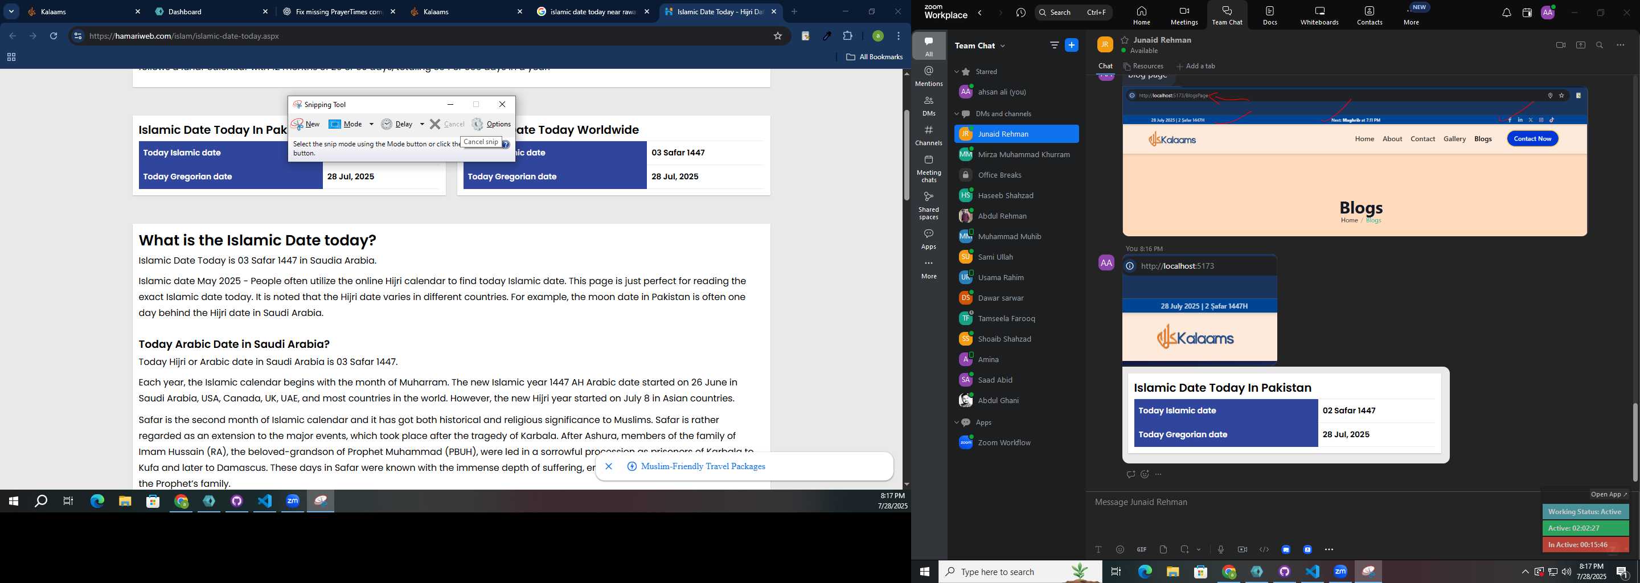
Task: Search within Junaid Rehman chat
Action: click(x=1600, y=45)
